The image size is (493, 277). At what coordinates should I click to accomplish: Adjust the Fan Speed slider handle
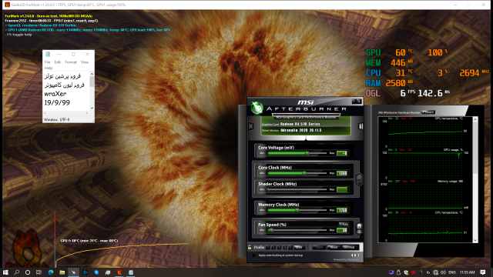coord(270,230)
